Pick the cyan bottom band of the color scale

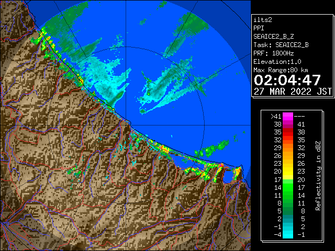(288, 235)
